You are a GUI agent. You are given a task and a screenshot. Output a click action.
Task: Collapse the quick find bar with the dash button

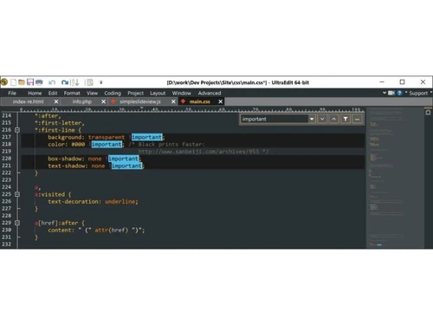[357, 119]
